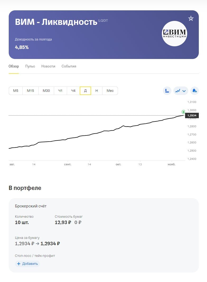Click the ВИМ Инвестиции logo
This screenshot has width=207, height=282.
coord(174,34)
